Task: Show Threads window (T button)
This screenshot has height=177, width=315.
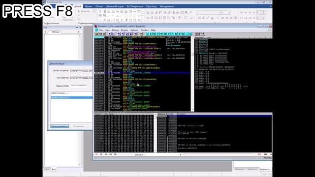Action: point(158,34)
